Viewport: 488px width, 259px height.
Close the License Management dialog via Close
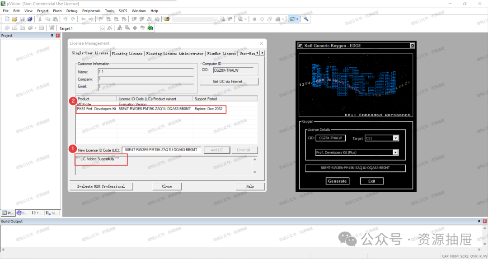167,186
